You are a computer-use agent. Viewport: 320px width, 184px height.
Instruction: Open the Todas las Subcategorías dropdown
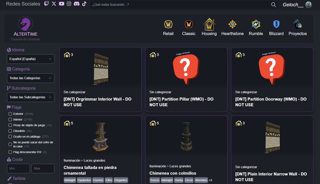30,97
